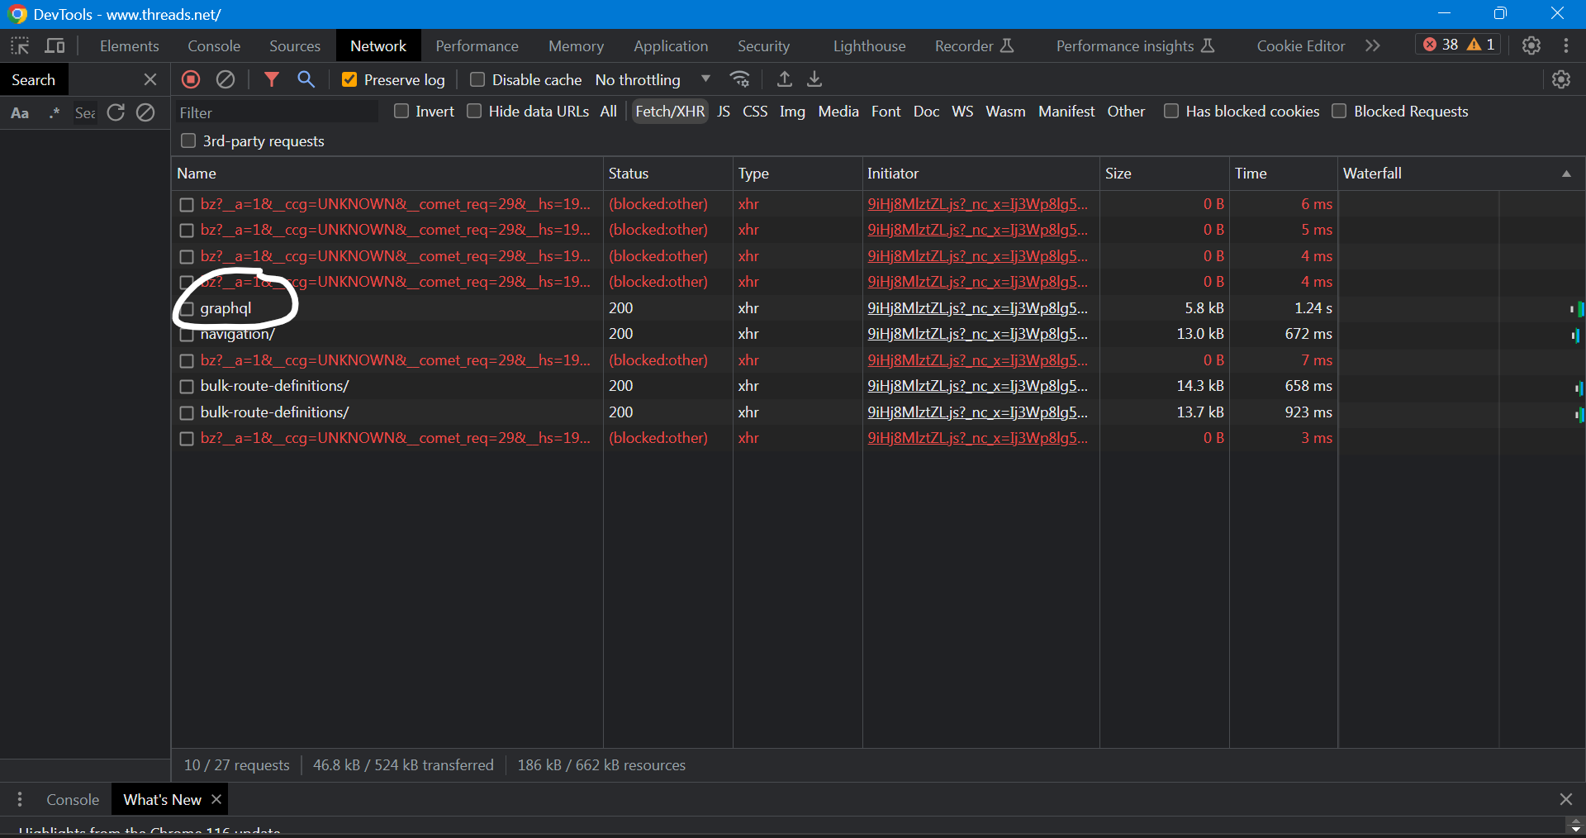This screenshot has width=1586, height=838.
Task: Toggle the network filter funnel icon
Action: tap(271, 79)
